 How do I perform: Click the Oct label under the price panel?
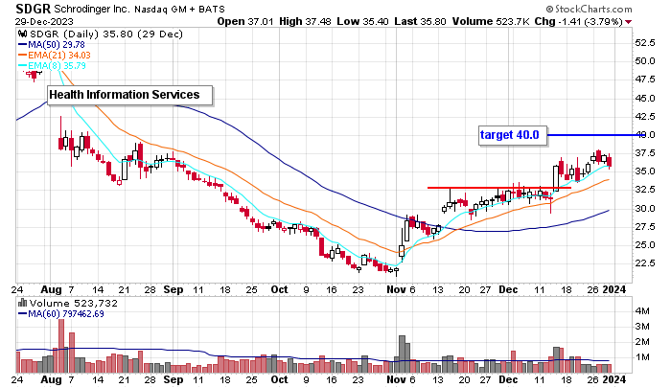pyautogui.click(x=280, y=289)
